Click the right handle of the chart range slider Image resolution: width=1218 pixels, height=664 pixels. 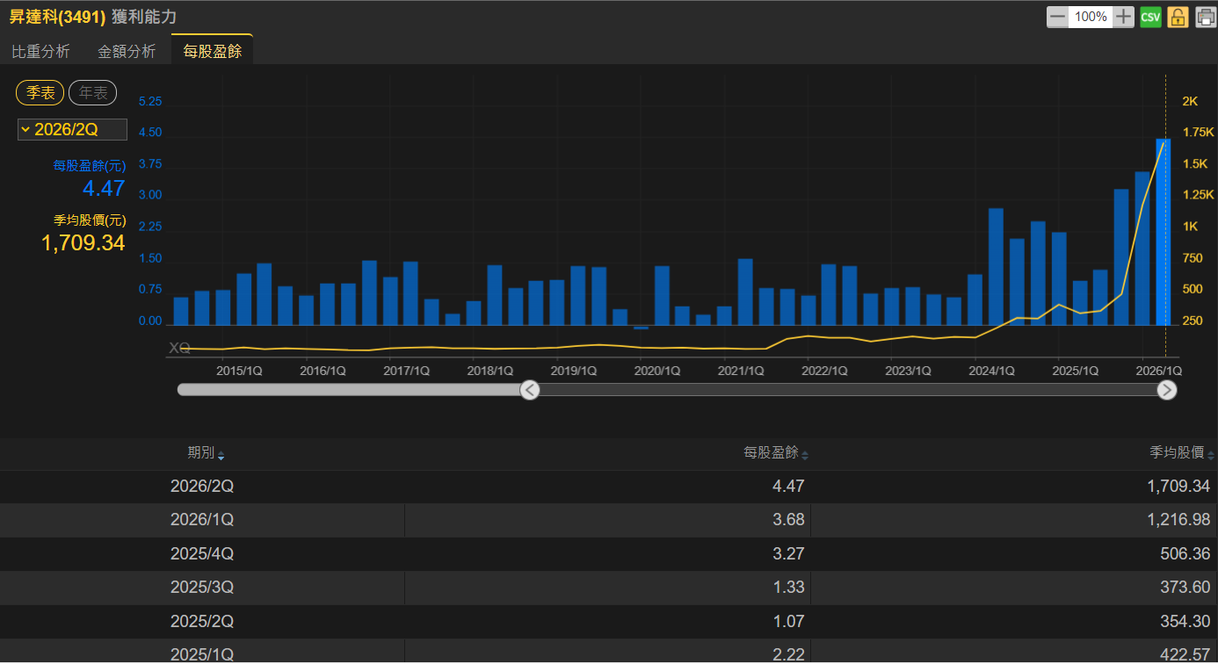tap(1167, 390)
